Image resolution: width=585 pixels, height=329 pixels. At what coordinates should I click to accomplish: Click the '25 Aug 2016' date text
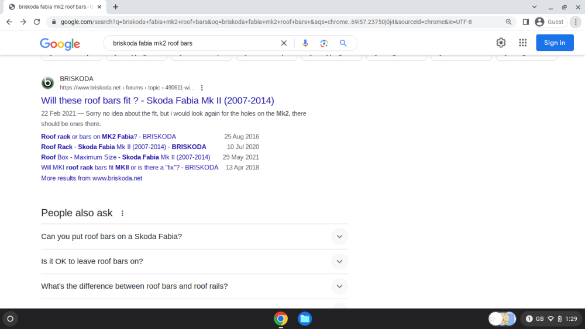tap(242, 137)
